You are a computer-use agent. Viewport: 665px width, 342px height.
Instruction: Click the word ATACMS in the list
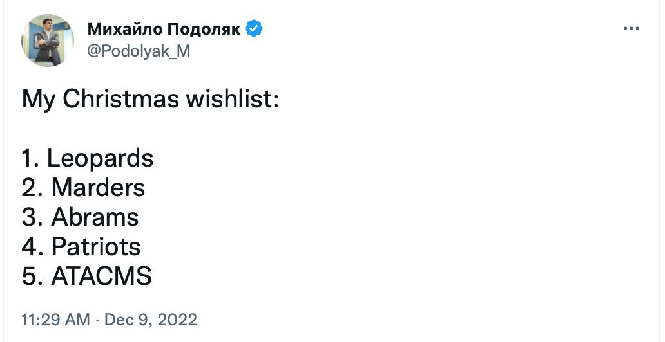[x=101, y=276]
